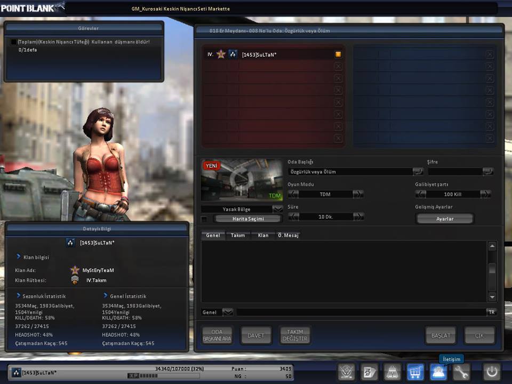The width and height of the screenshot is (512, 384).
Task: Switch to the Klan chat tab
Action: click(x=263, y=235)
